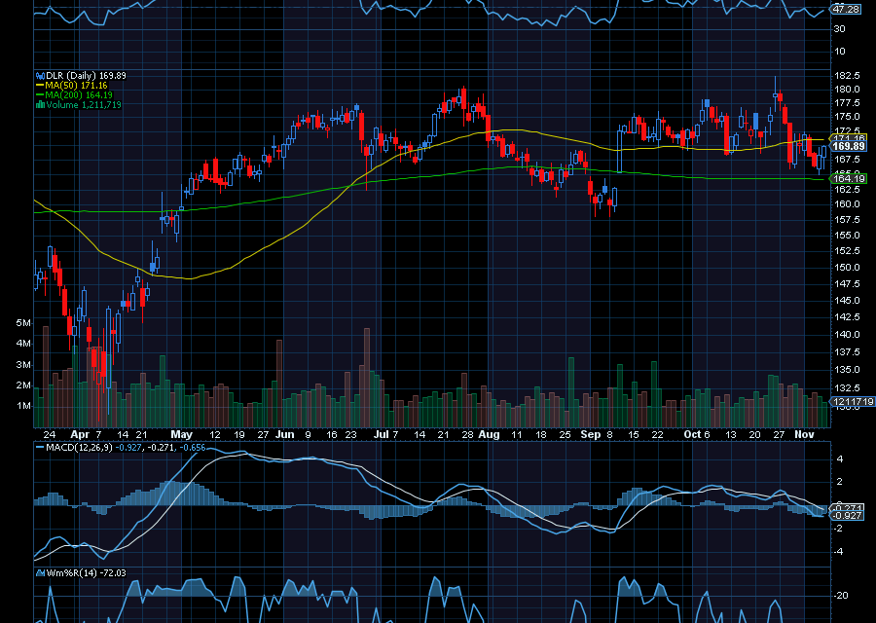Viewport: 876px width, 623px height.
Task: Click the yellow MA(50) line icon in legend
Action: pos(40,85)
